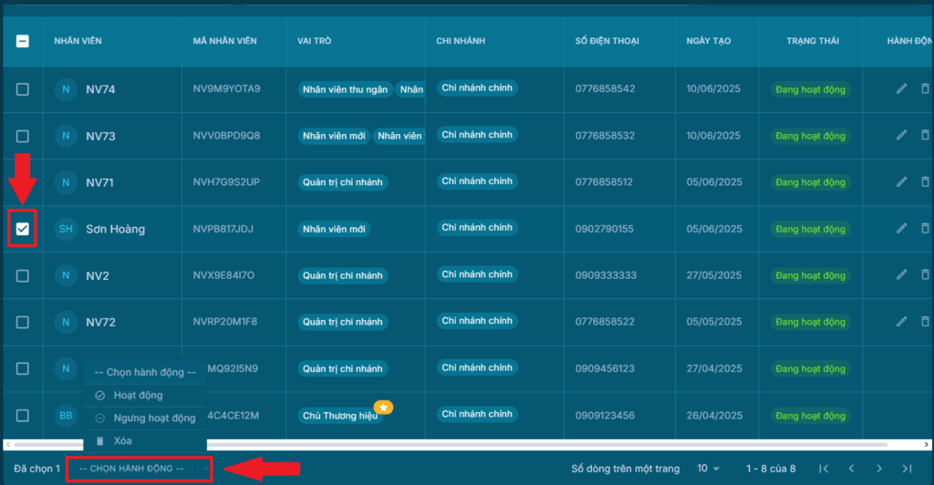
Task: Tick the checkbox for employee NV74
Action: click(x=23, y=89)
